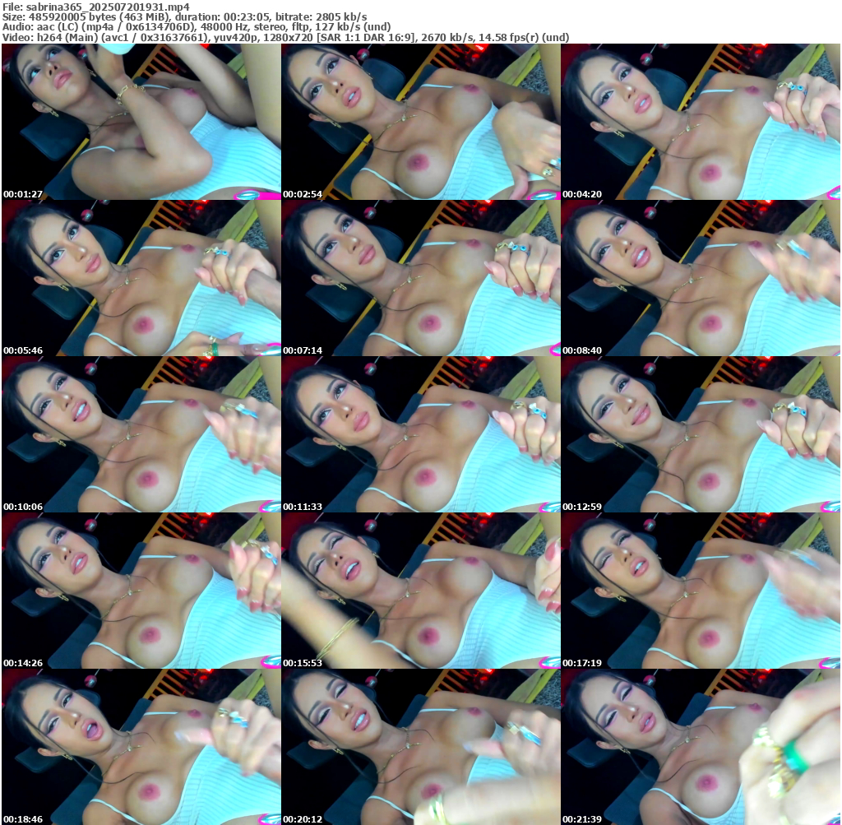842x825 pixels.
Task: Select the frame marked 00:11:33
Action: pos(420,434)
